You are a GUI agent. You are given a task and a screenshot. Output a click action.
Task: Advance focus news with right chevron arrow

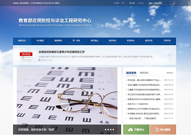tap(170, 55)
